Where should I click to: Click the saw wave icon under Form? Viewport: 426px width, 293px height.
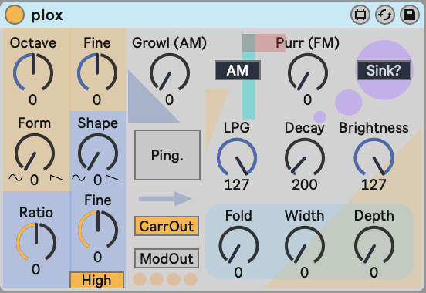pyautogui.click(x=57, y=178)
